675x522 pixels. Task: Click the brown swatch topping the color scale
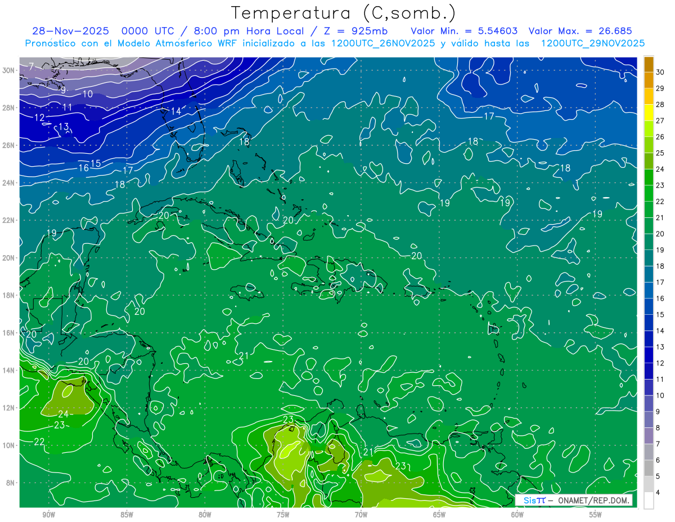649,65
